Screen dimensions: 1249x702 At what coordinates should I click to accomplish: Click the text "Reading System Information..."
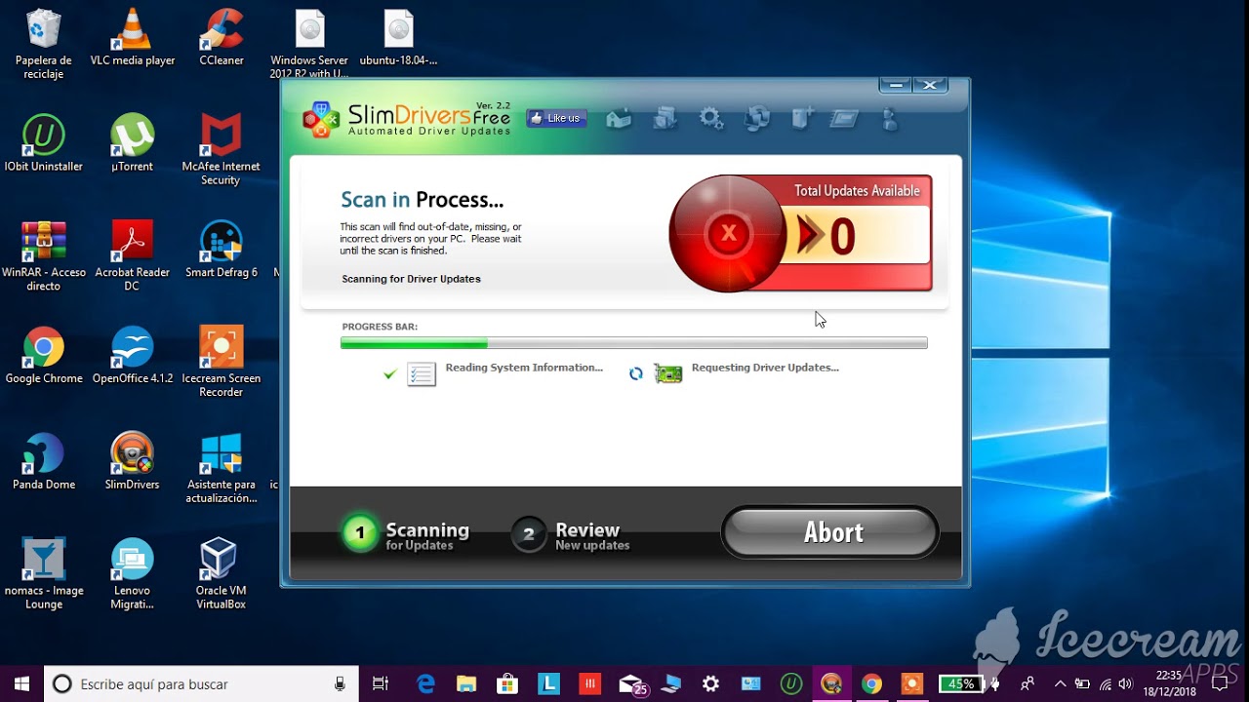pyautogui.click(x=524, y=368)
